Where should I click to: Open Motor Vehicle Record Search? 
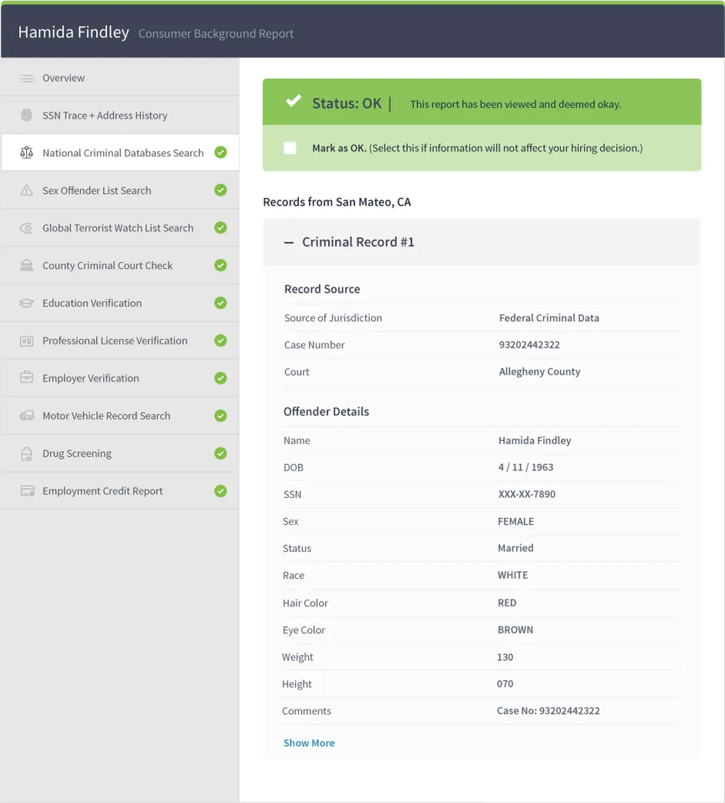pos(120,416)
